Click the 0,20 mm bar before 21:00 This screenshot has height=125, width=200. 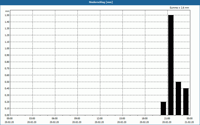point(163,108)
